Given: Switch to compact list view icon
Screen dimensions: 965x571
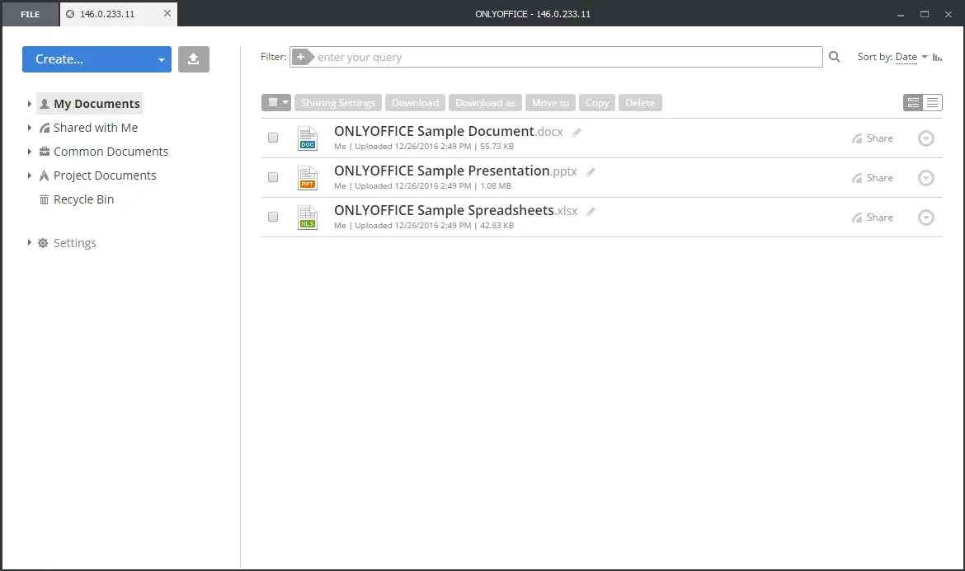Looking at the screenshot, I should pyautogui.click(x=932, y=103).
